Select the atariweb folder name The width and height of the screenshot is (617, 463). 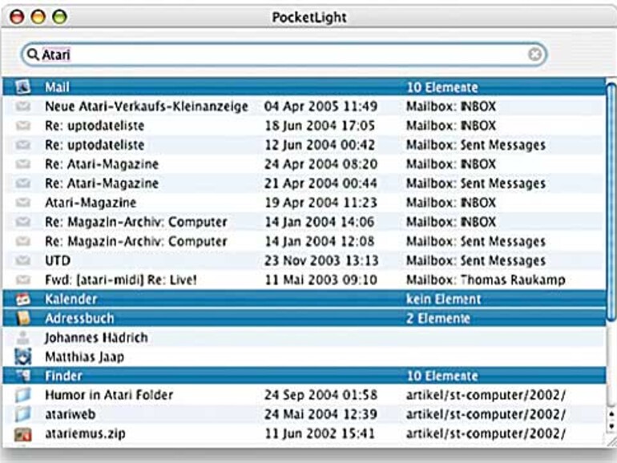[x=70, y=414]
